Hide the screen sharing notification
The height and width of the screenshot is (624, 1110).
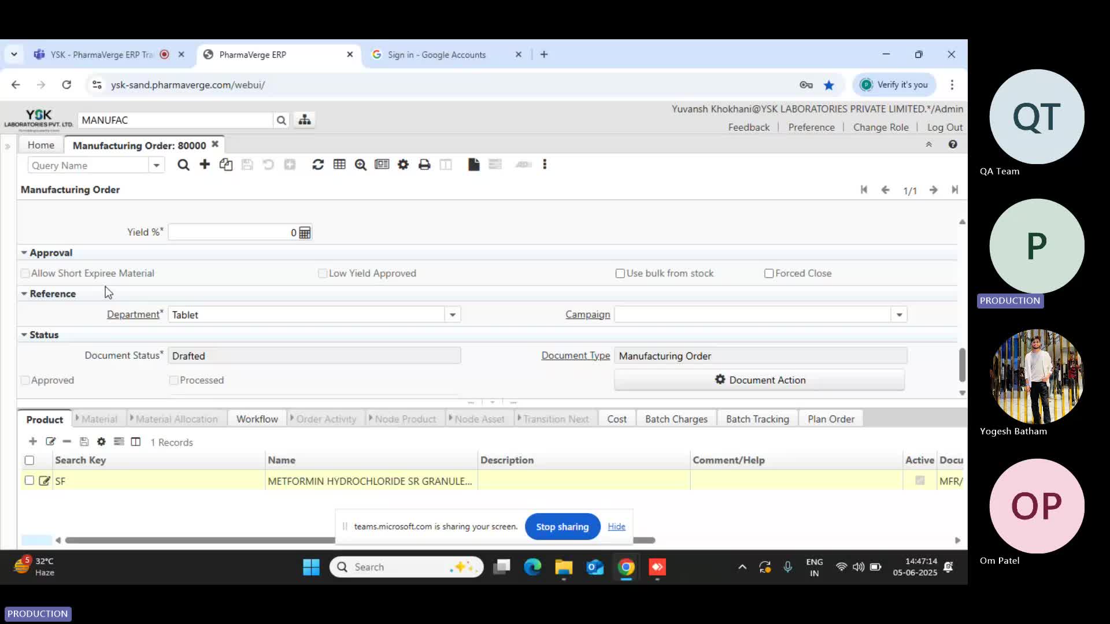[616, 526]
